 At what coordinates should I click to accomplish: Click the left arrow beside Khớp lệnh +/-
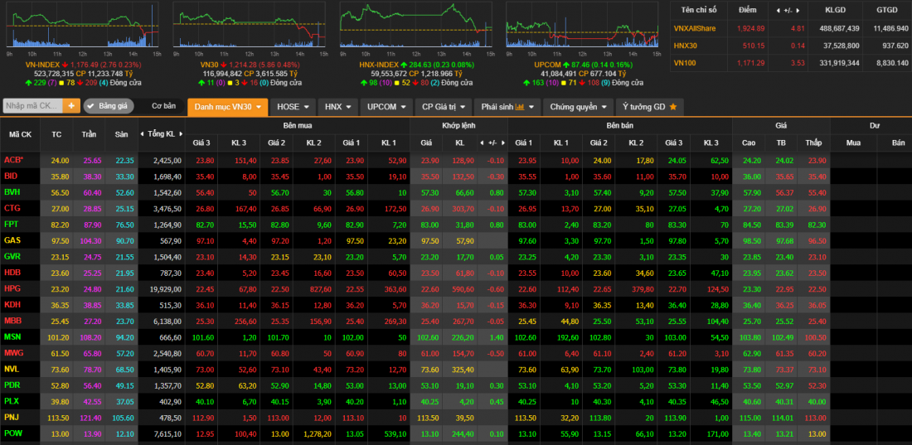pyautogui.click(x=482, y=143)
